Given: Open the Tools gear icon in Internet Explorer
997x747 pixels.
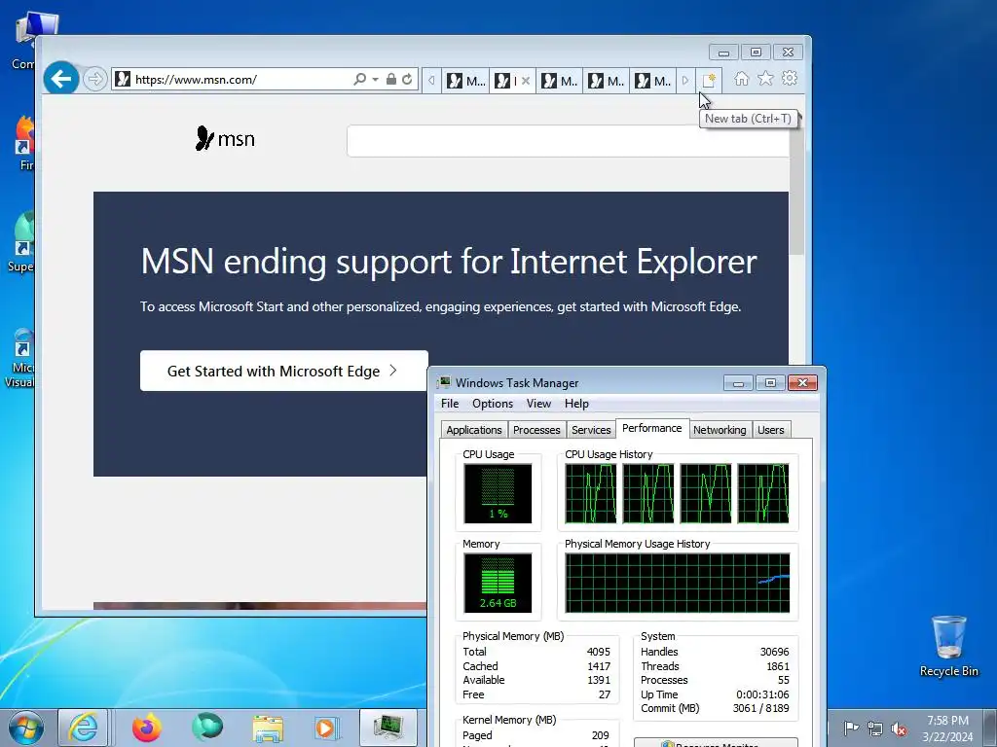Looking at the screenshot, I should (790, 78).
